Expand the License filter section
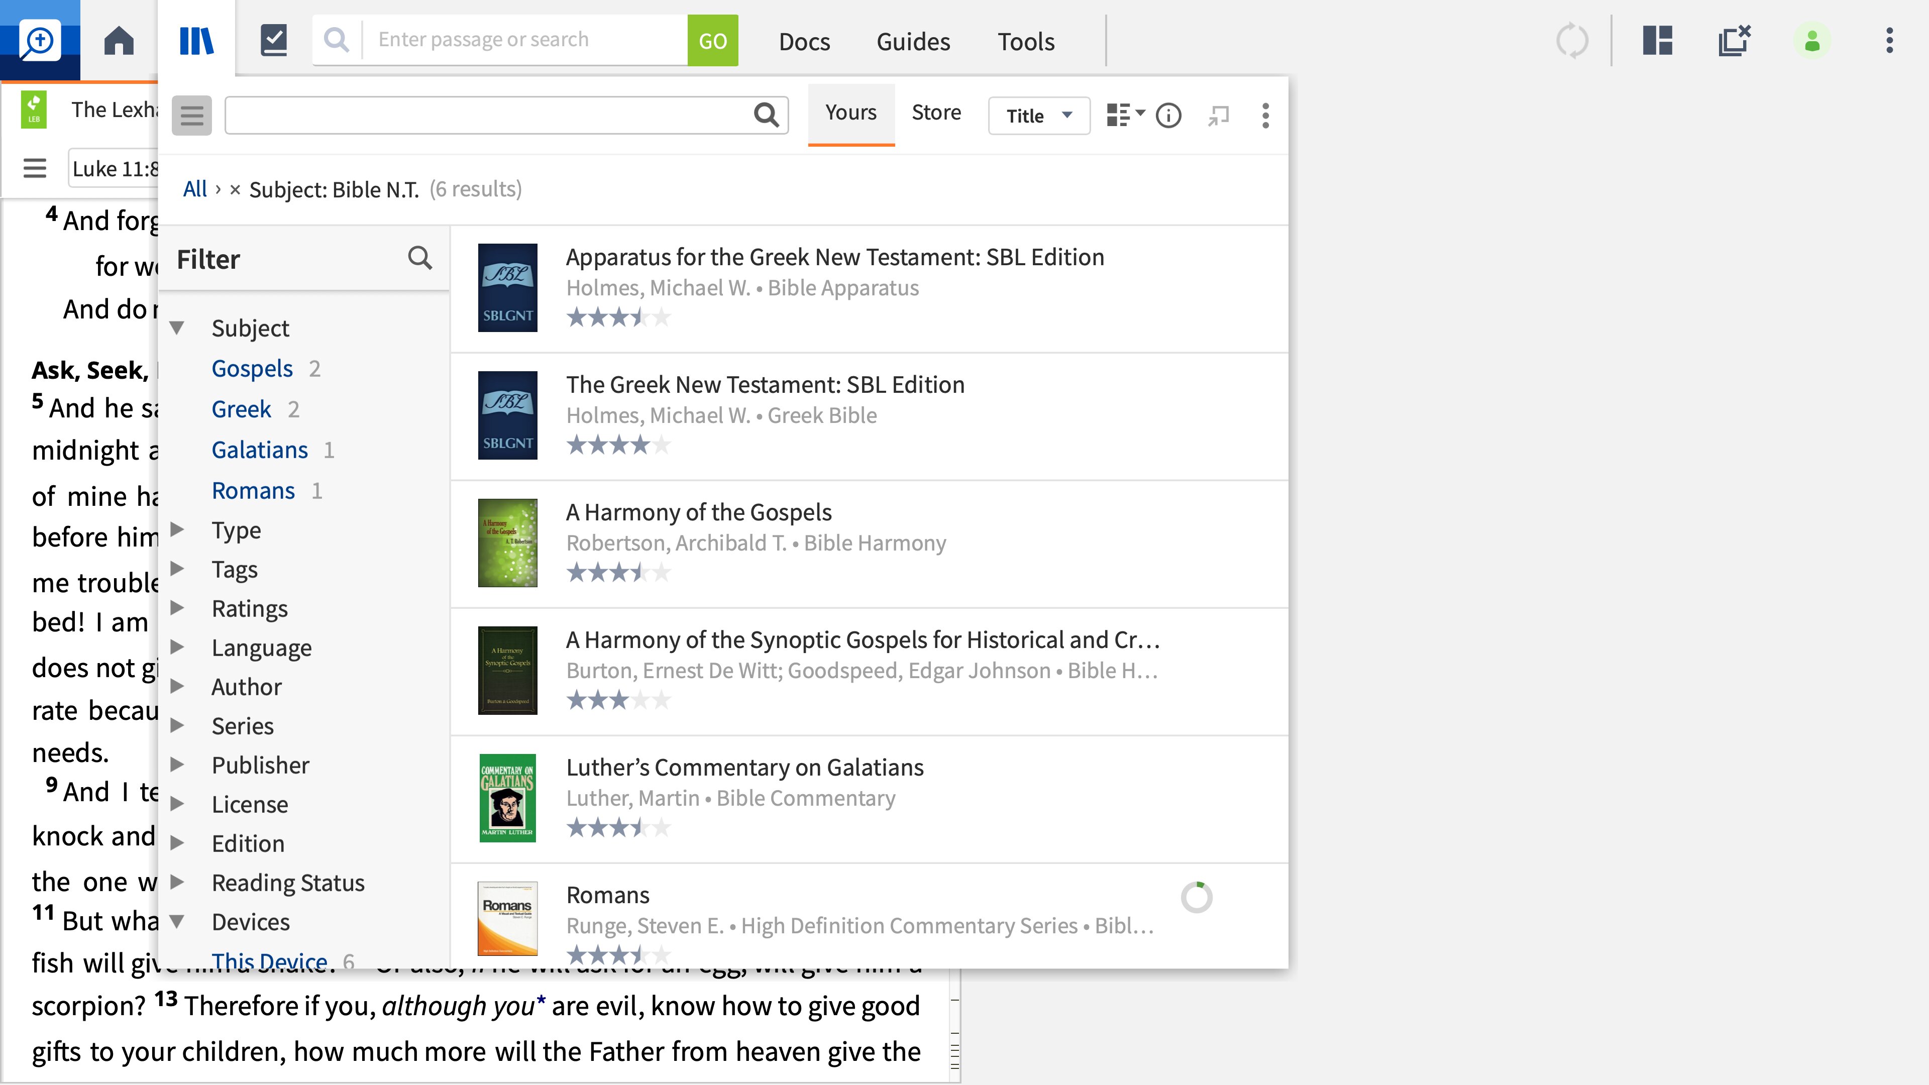The width and height of the screenshot is (1929, 1085). pos(177,804)
